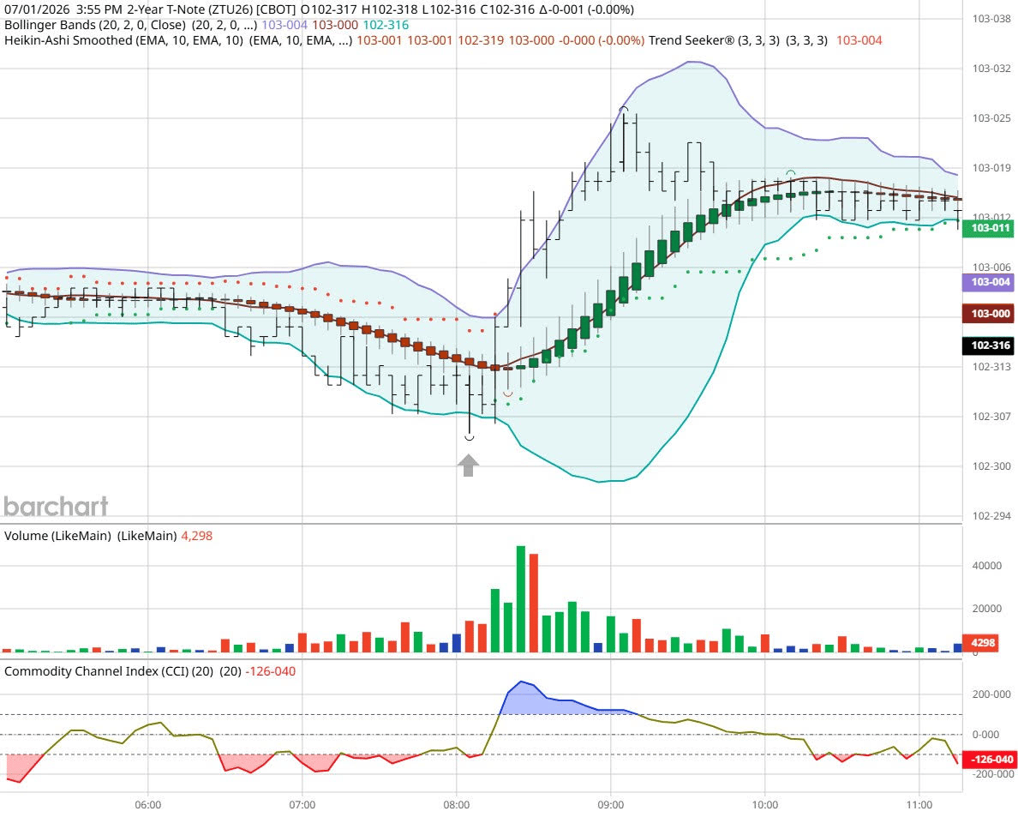
Task: Click the 102-300 price axis label
Action: [x=991, y=466]
